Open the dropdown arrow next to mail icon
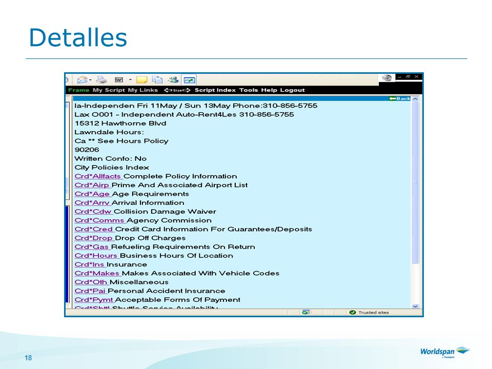This screenshot has width=492, height=369. tap(90, 80)
